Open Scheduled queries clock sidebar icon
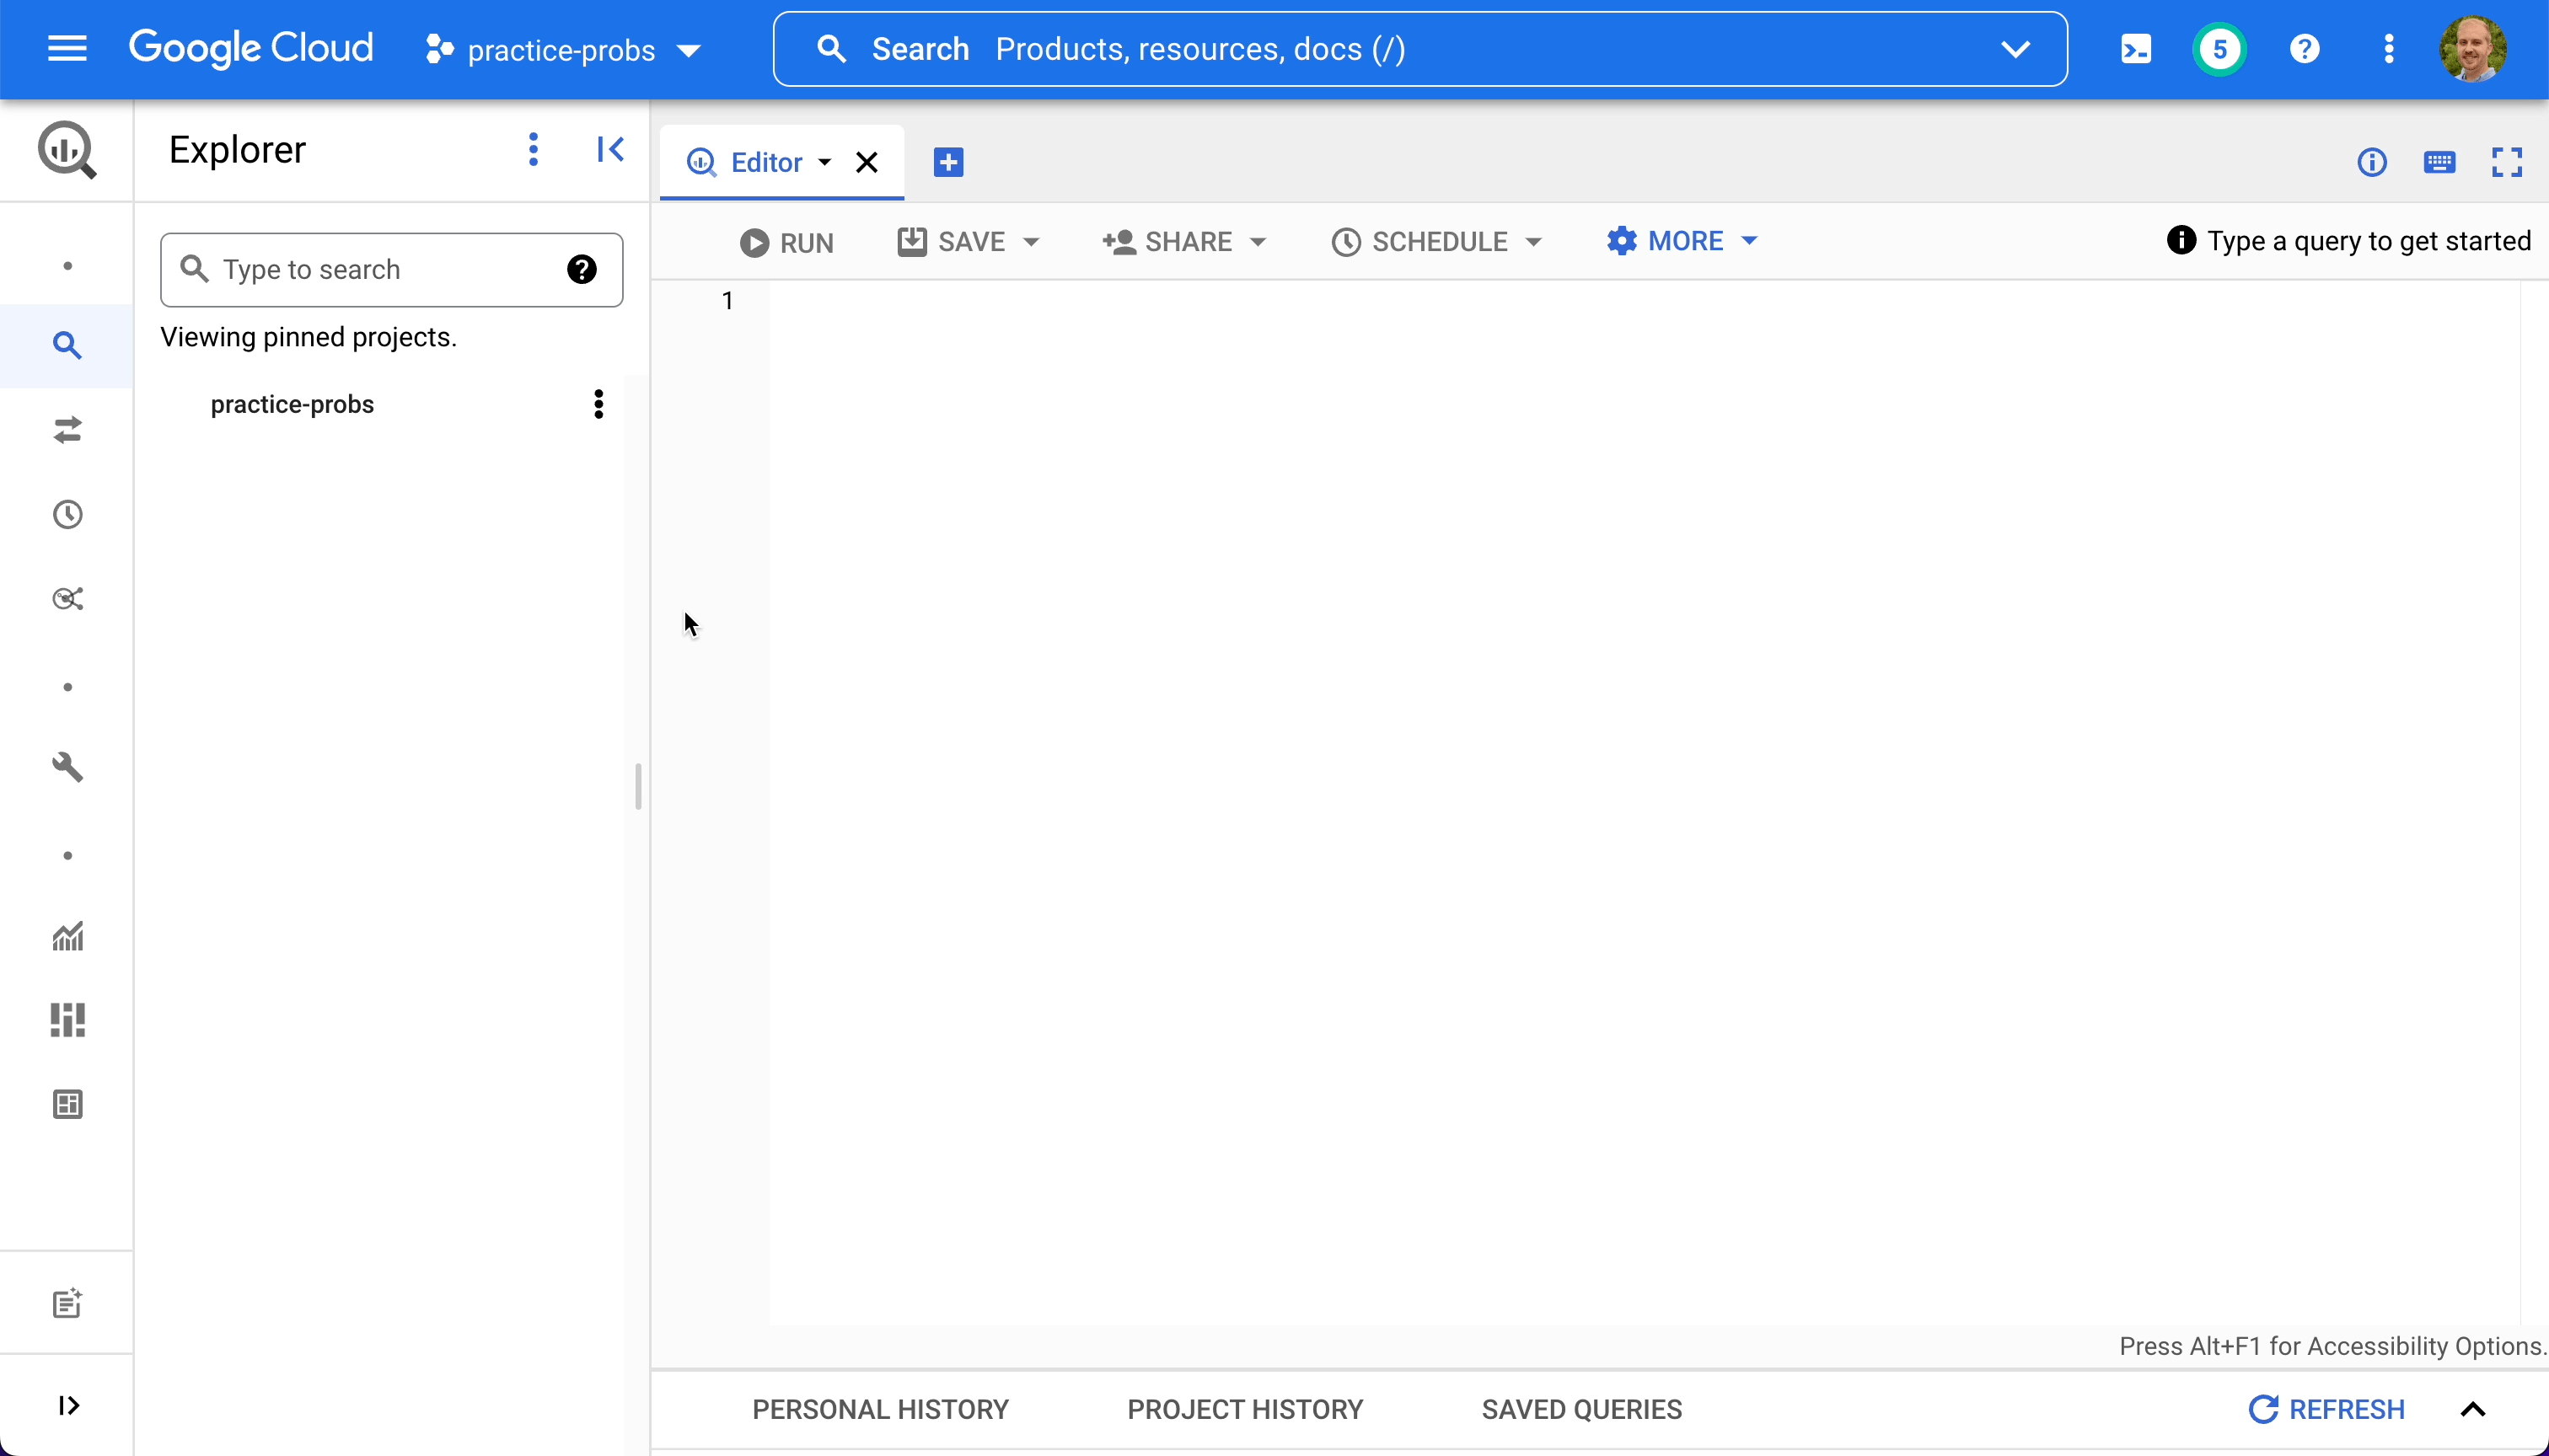The width and height of the screenshot is (2549, 1456). (x=67, y=514)
